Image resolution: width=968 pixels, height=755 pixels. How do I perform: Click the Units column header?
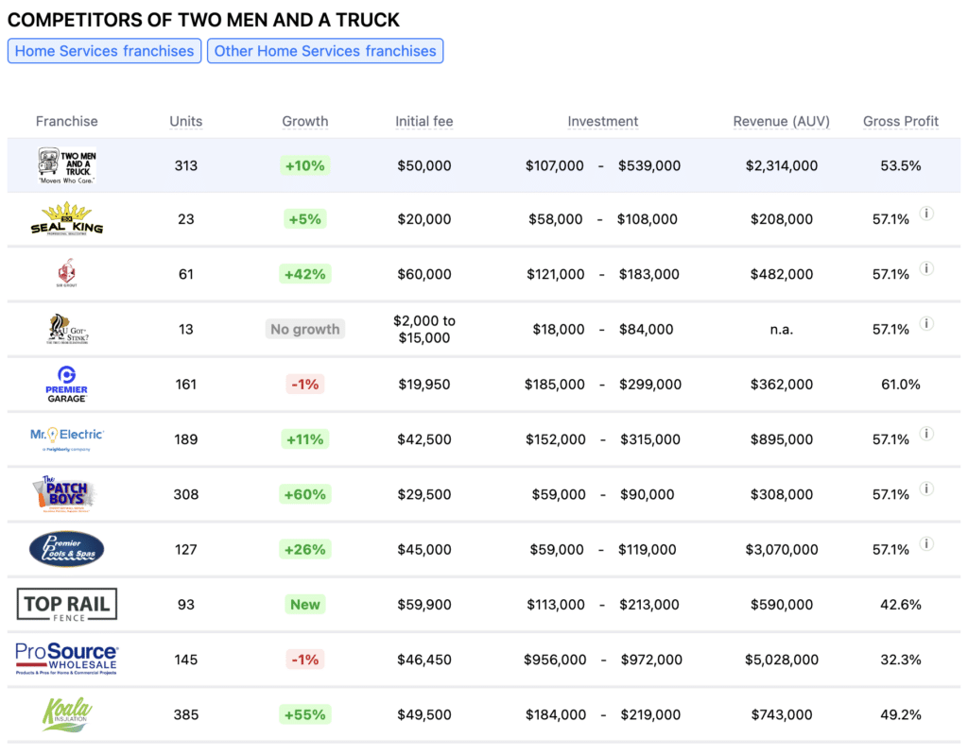186,121
